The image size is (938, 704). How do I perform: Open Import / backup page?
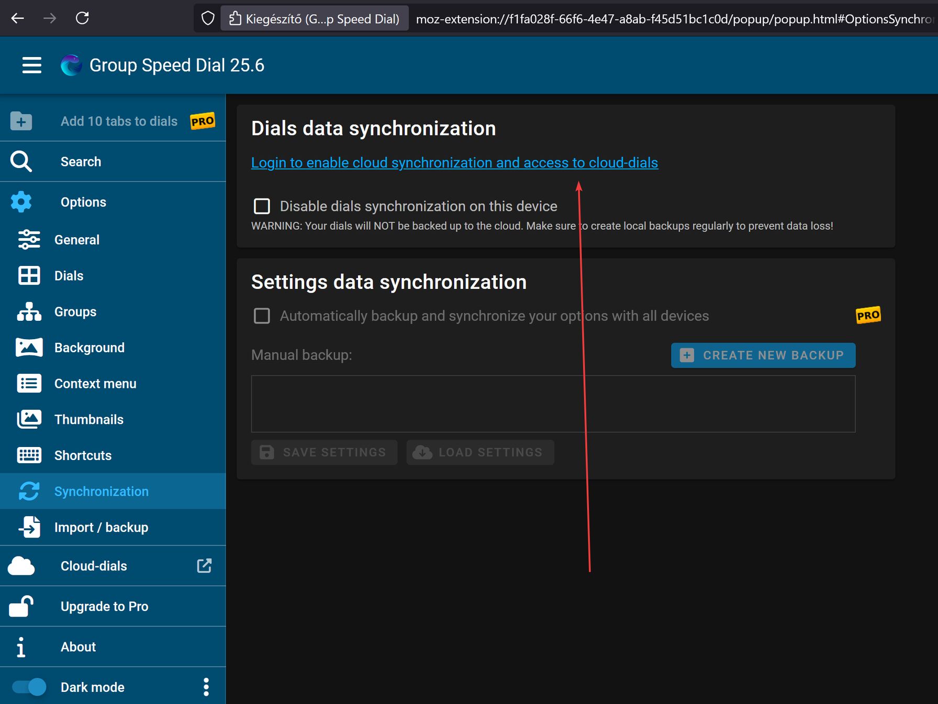(113, 527)
